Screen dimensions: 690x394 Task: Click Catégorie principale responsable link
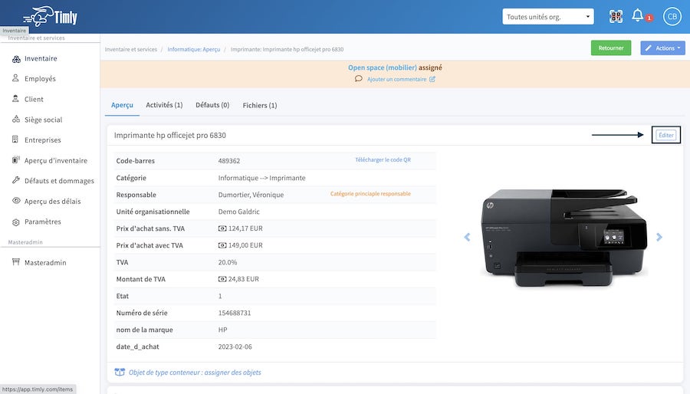(x=370, y=194)
